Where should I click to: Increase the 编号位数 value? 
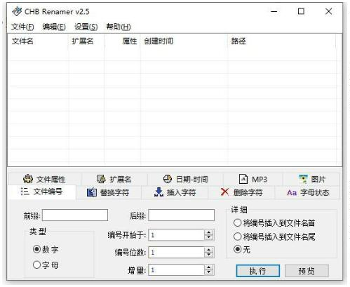pyautogui.click(x=209, y=250)
